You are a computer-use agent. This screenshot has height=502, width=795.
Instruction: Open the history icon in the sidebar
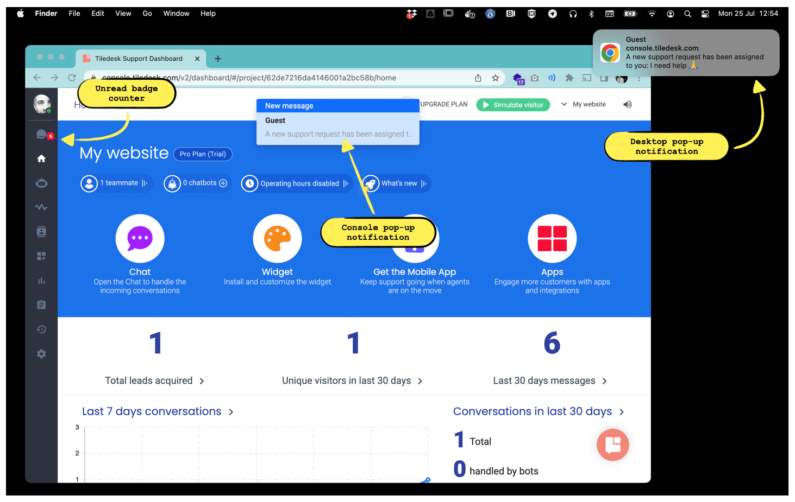point(41,329)
